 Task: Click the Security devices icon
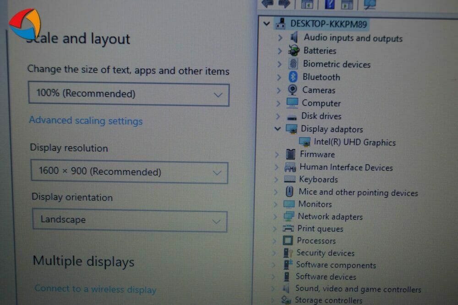pyautogui.click(x=288, y=252)
